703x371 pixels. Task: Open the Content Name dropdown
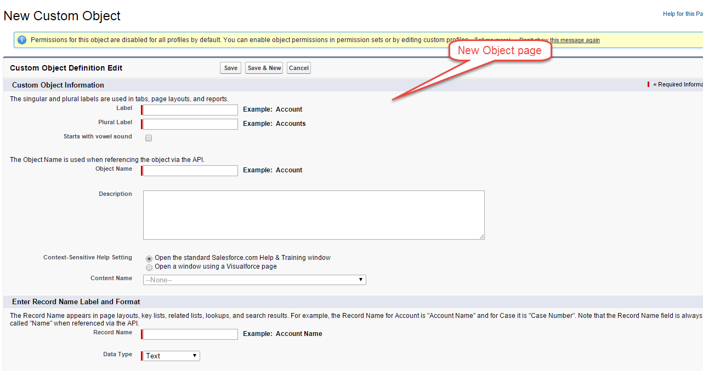click(254, 280)
